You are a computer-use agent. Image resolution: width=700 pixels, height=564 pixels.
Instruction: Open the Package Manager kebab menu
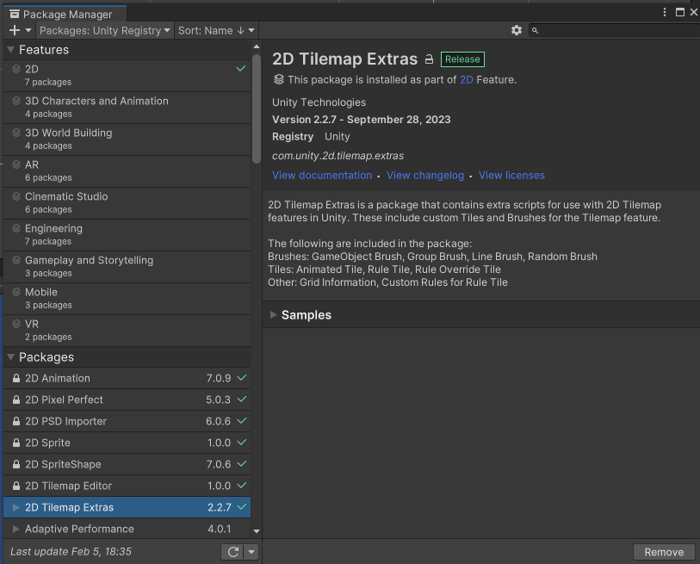[x=665, y=13]
